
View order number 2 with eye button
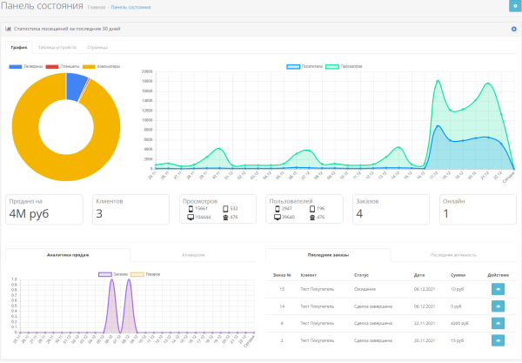point(498,340)
